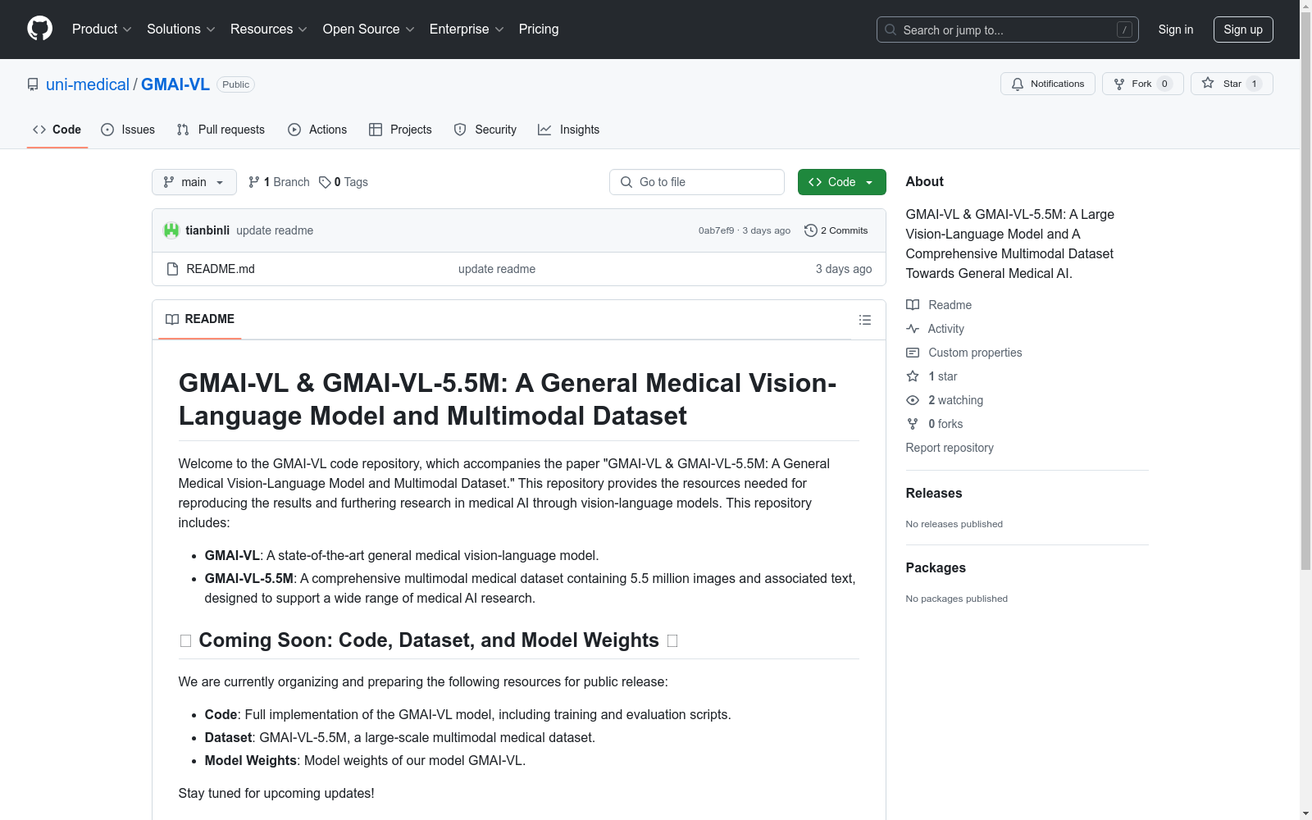1312x820 pixels.
Task: Expand the green Code dropdown
Action: click(x=841, y=182)
